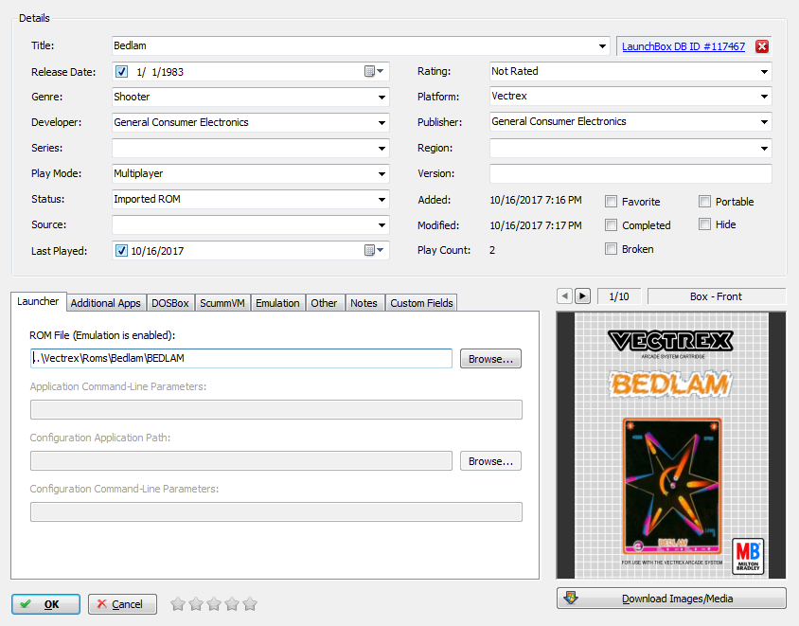
Task: Mark the game as Completed
Action: (x=611, y=224)
